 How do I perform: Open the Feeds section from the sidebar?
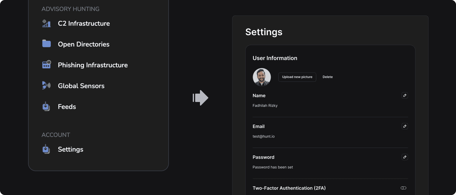click(67, 106)
